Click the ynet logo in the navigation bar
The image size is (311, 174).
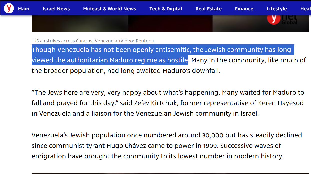coord(9,8)
